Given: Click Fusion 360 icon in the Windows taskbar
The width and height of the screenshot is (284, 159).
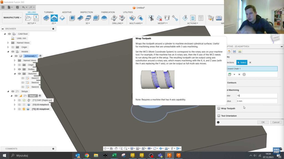Looking at the screenshot, I should [x=169, y=155].
